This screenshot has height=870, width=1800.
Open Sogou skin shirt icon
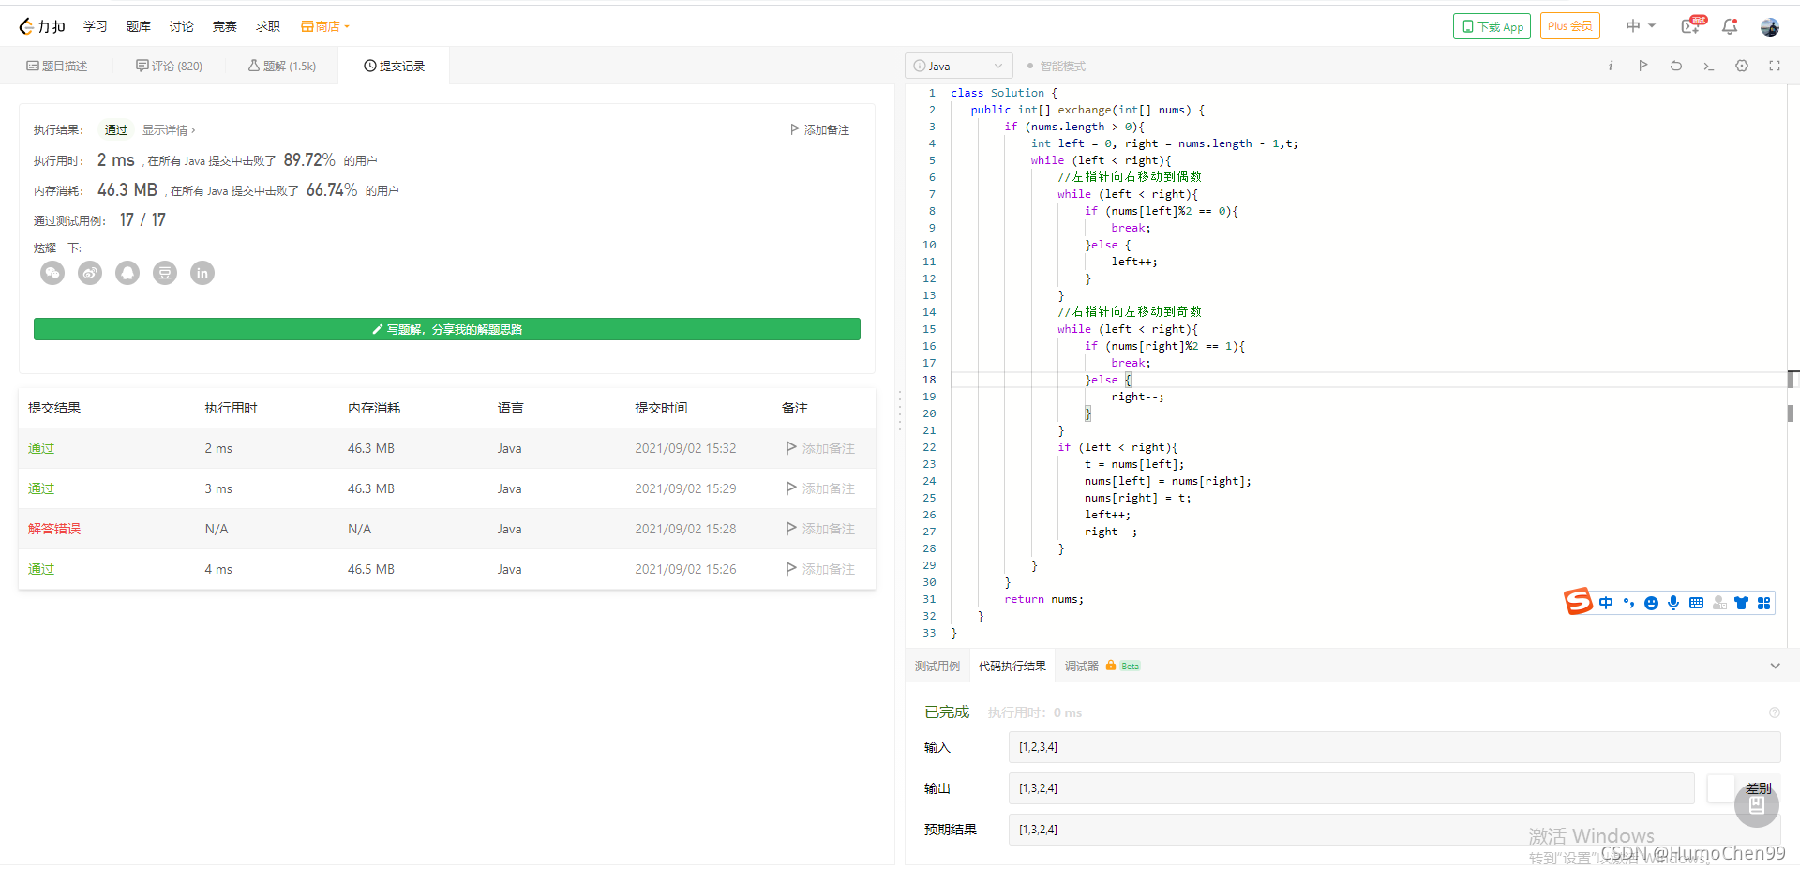point(1741,603)
